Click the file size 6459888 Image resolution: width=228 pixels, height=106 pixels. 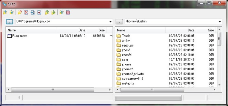coord(99,36)
